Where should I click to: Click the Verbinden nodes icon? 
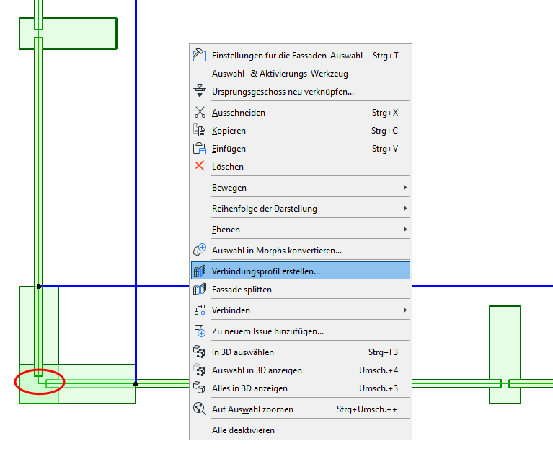point(200,310)
